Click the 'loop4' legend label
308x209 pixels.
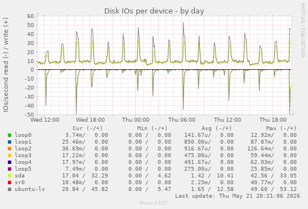pyautogui.click(x=23, y=162)
